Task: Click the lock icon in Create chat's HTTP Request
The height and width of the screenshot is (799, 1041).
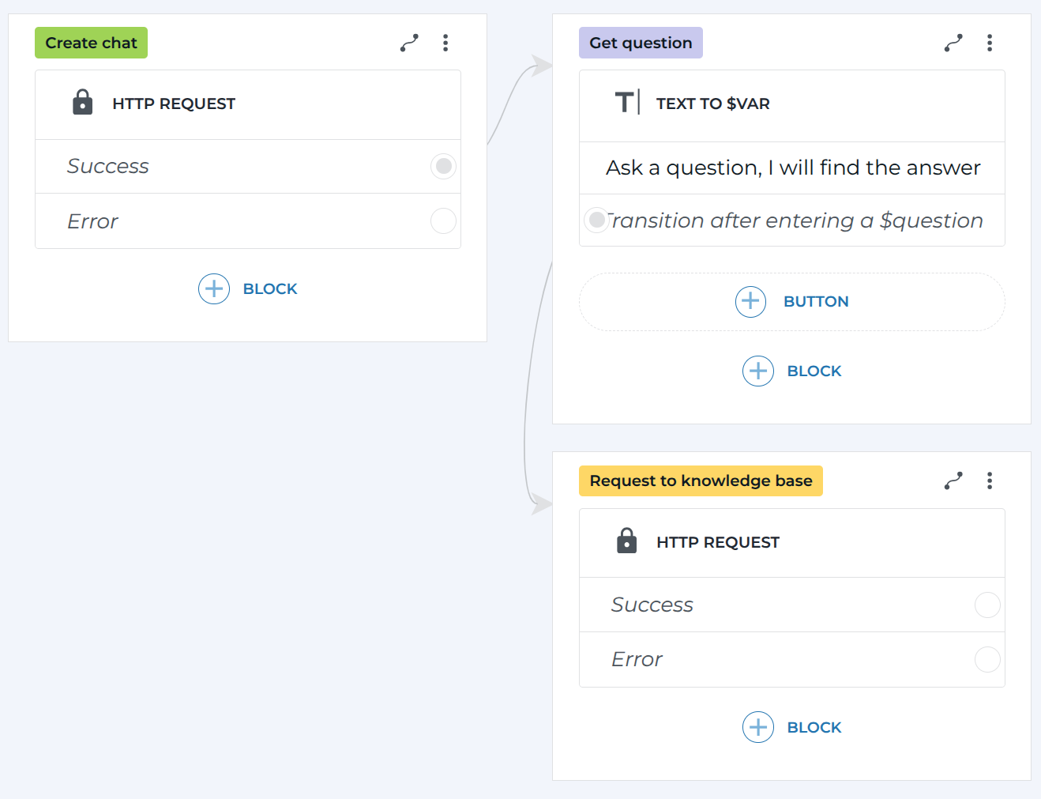Action: 83,103
